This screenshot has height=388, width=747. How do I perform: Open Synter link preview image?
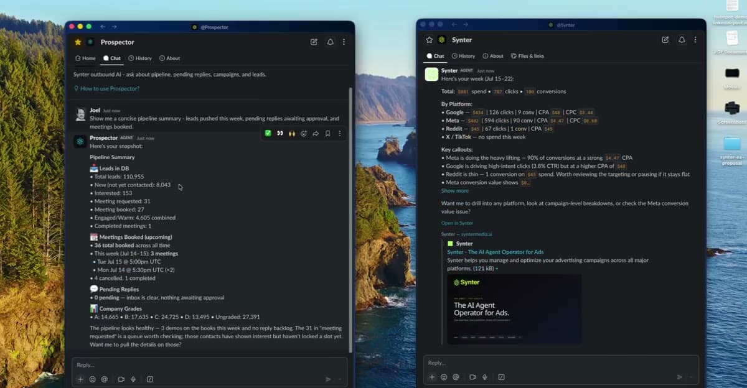coord(514,308)
